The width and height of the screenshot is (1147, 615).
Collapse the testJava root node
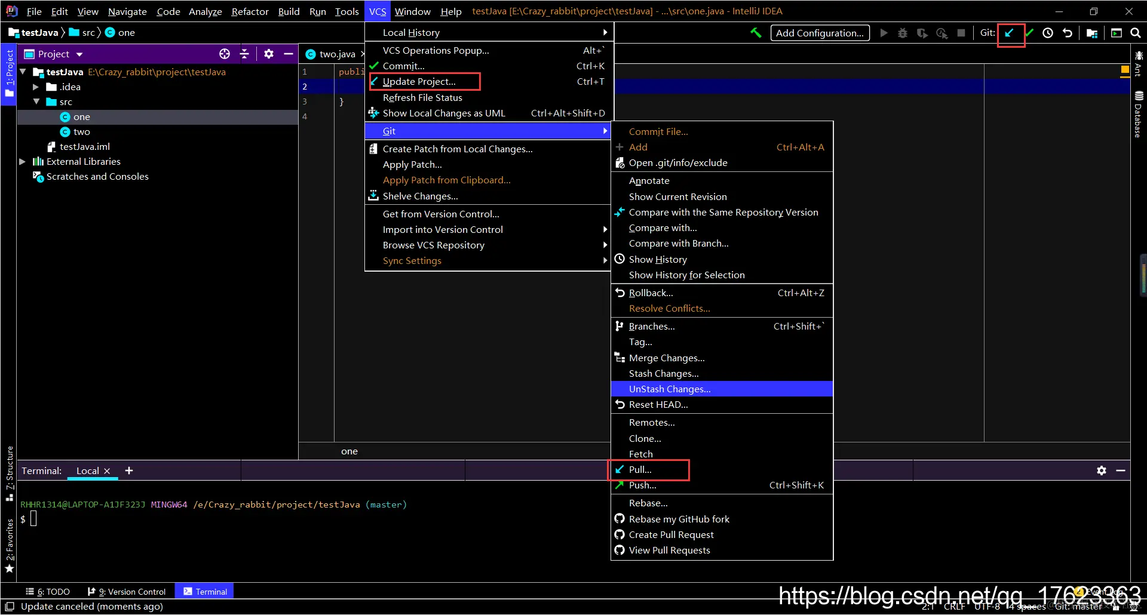coord(23,72)
